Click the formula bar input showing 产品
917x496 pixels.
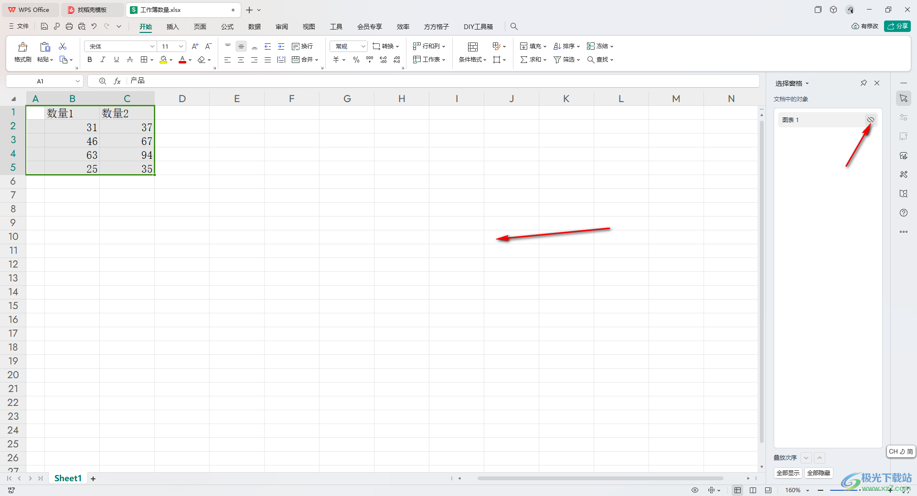pyautogui.click(x=443, y=81)
